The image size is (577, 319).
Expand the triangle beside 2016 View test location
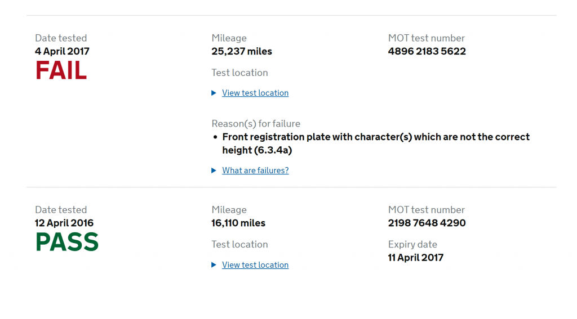(x=214, y=265)
